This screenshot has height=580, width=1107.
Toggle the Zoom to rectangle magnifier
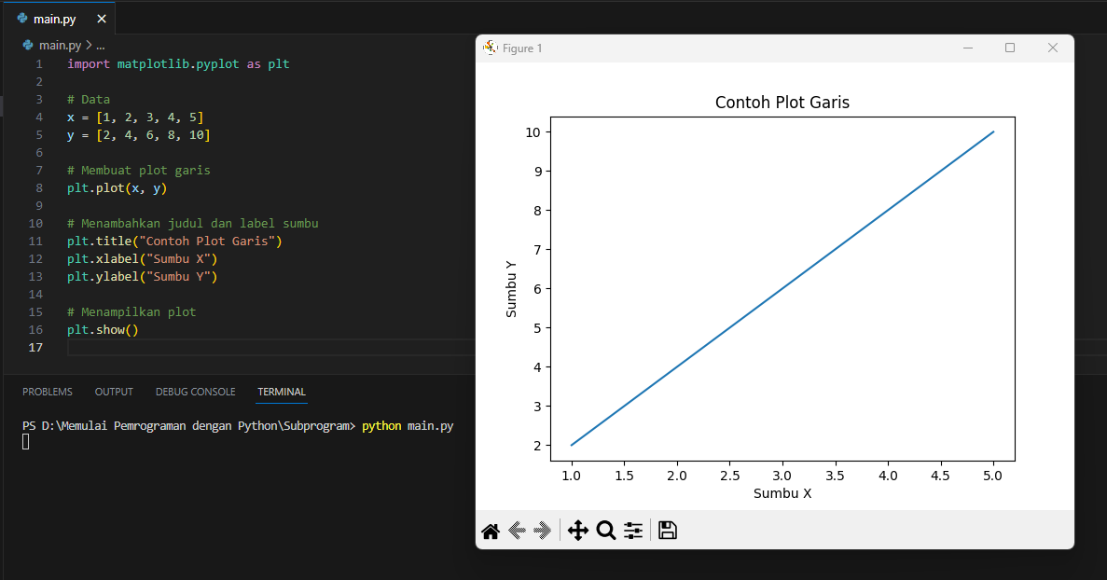605,531
